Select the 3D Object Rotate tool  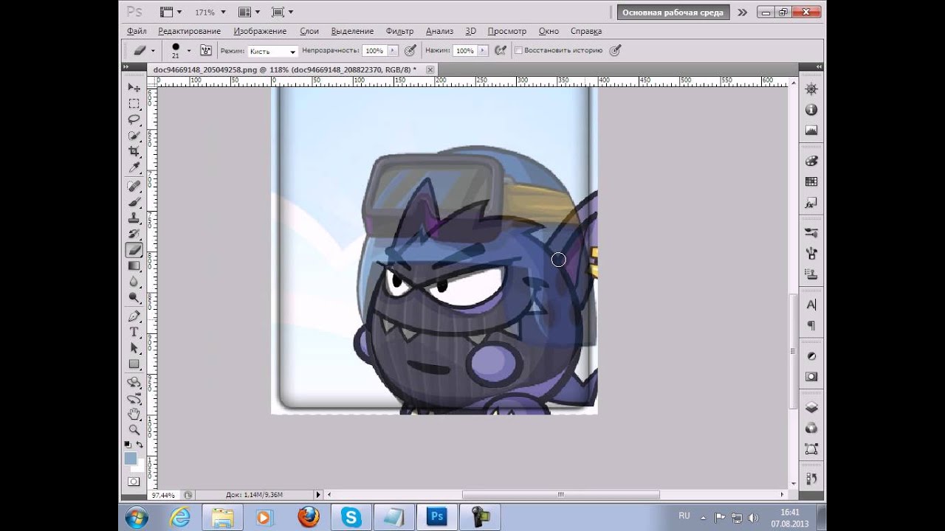pos(134,382)
